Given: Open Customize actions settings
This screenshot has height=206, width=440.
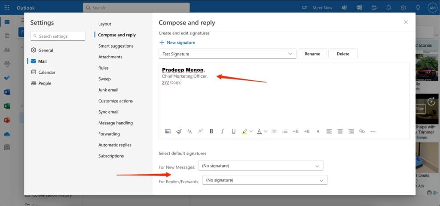Looking at the screenshot, I should [115, 101].
